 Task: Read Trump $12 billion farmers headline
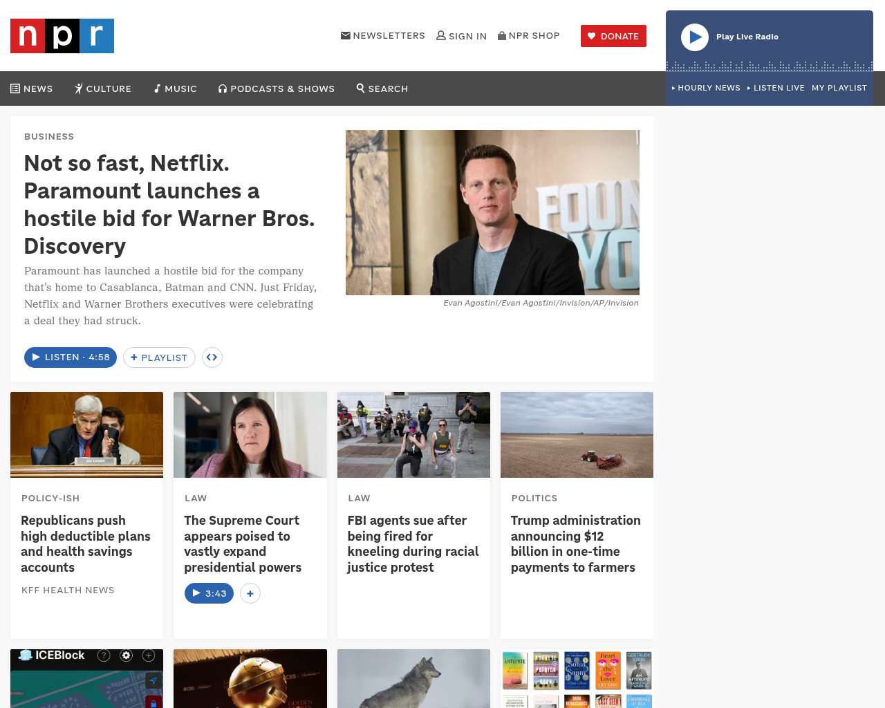pyautogui.click(x=576, y=544)
